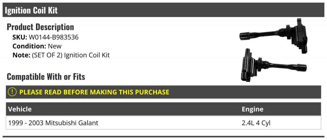This screenshot has height=140, width=327.
Task: Click the yellow warning exclamation icon
Action: pos(13,92)
